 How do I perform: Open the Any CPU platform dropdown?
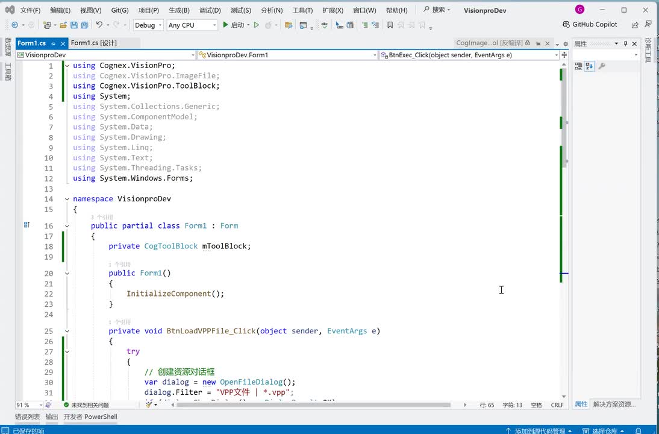click(192, 25)
